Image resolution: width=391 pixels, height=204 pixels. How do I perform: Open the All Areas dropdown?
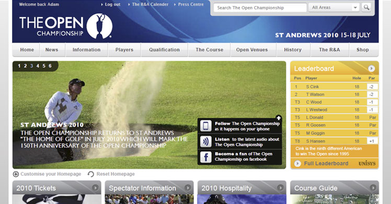(x=334, y=7)
